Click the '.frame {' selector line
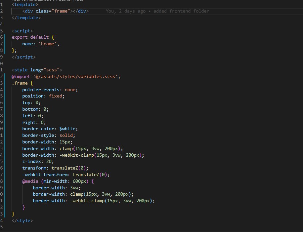303x232 pixels. [x=22, y=83]
